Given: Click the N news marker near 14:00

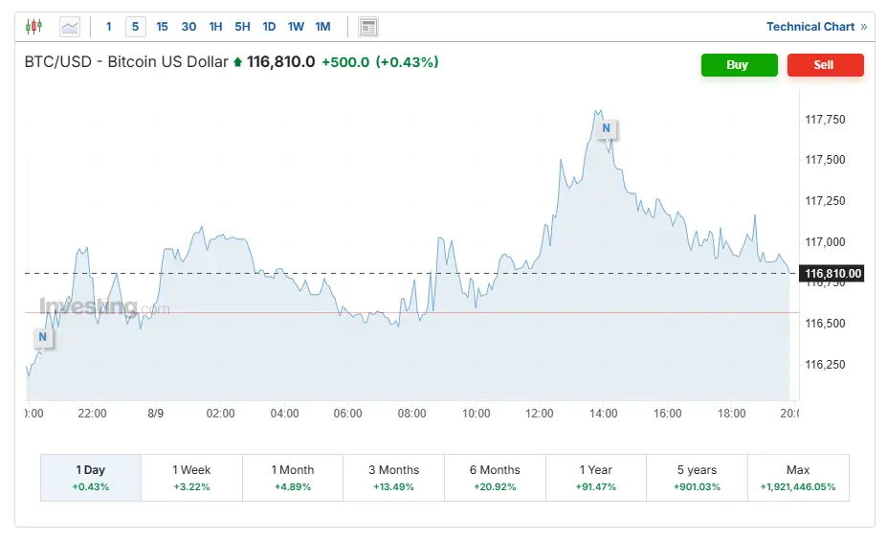Looking at the screenshot, I should (x=606, y=128).
